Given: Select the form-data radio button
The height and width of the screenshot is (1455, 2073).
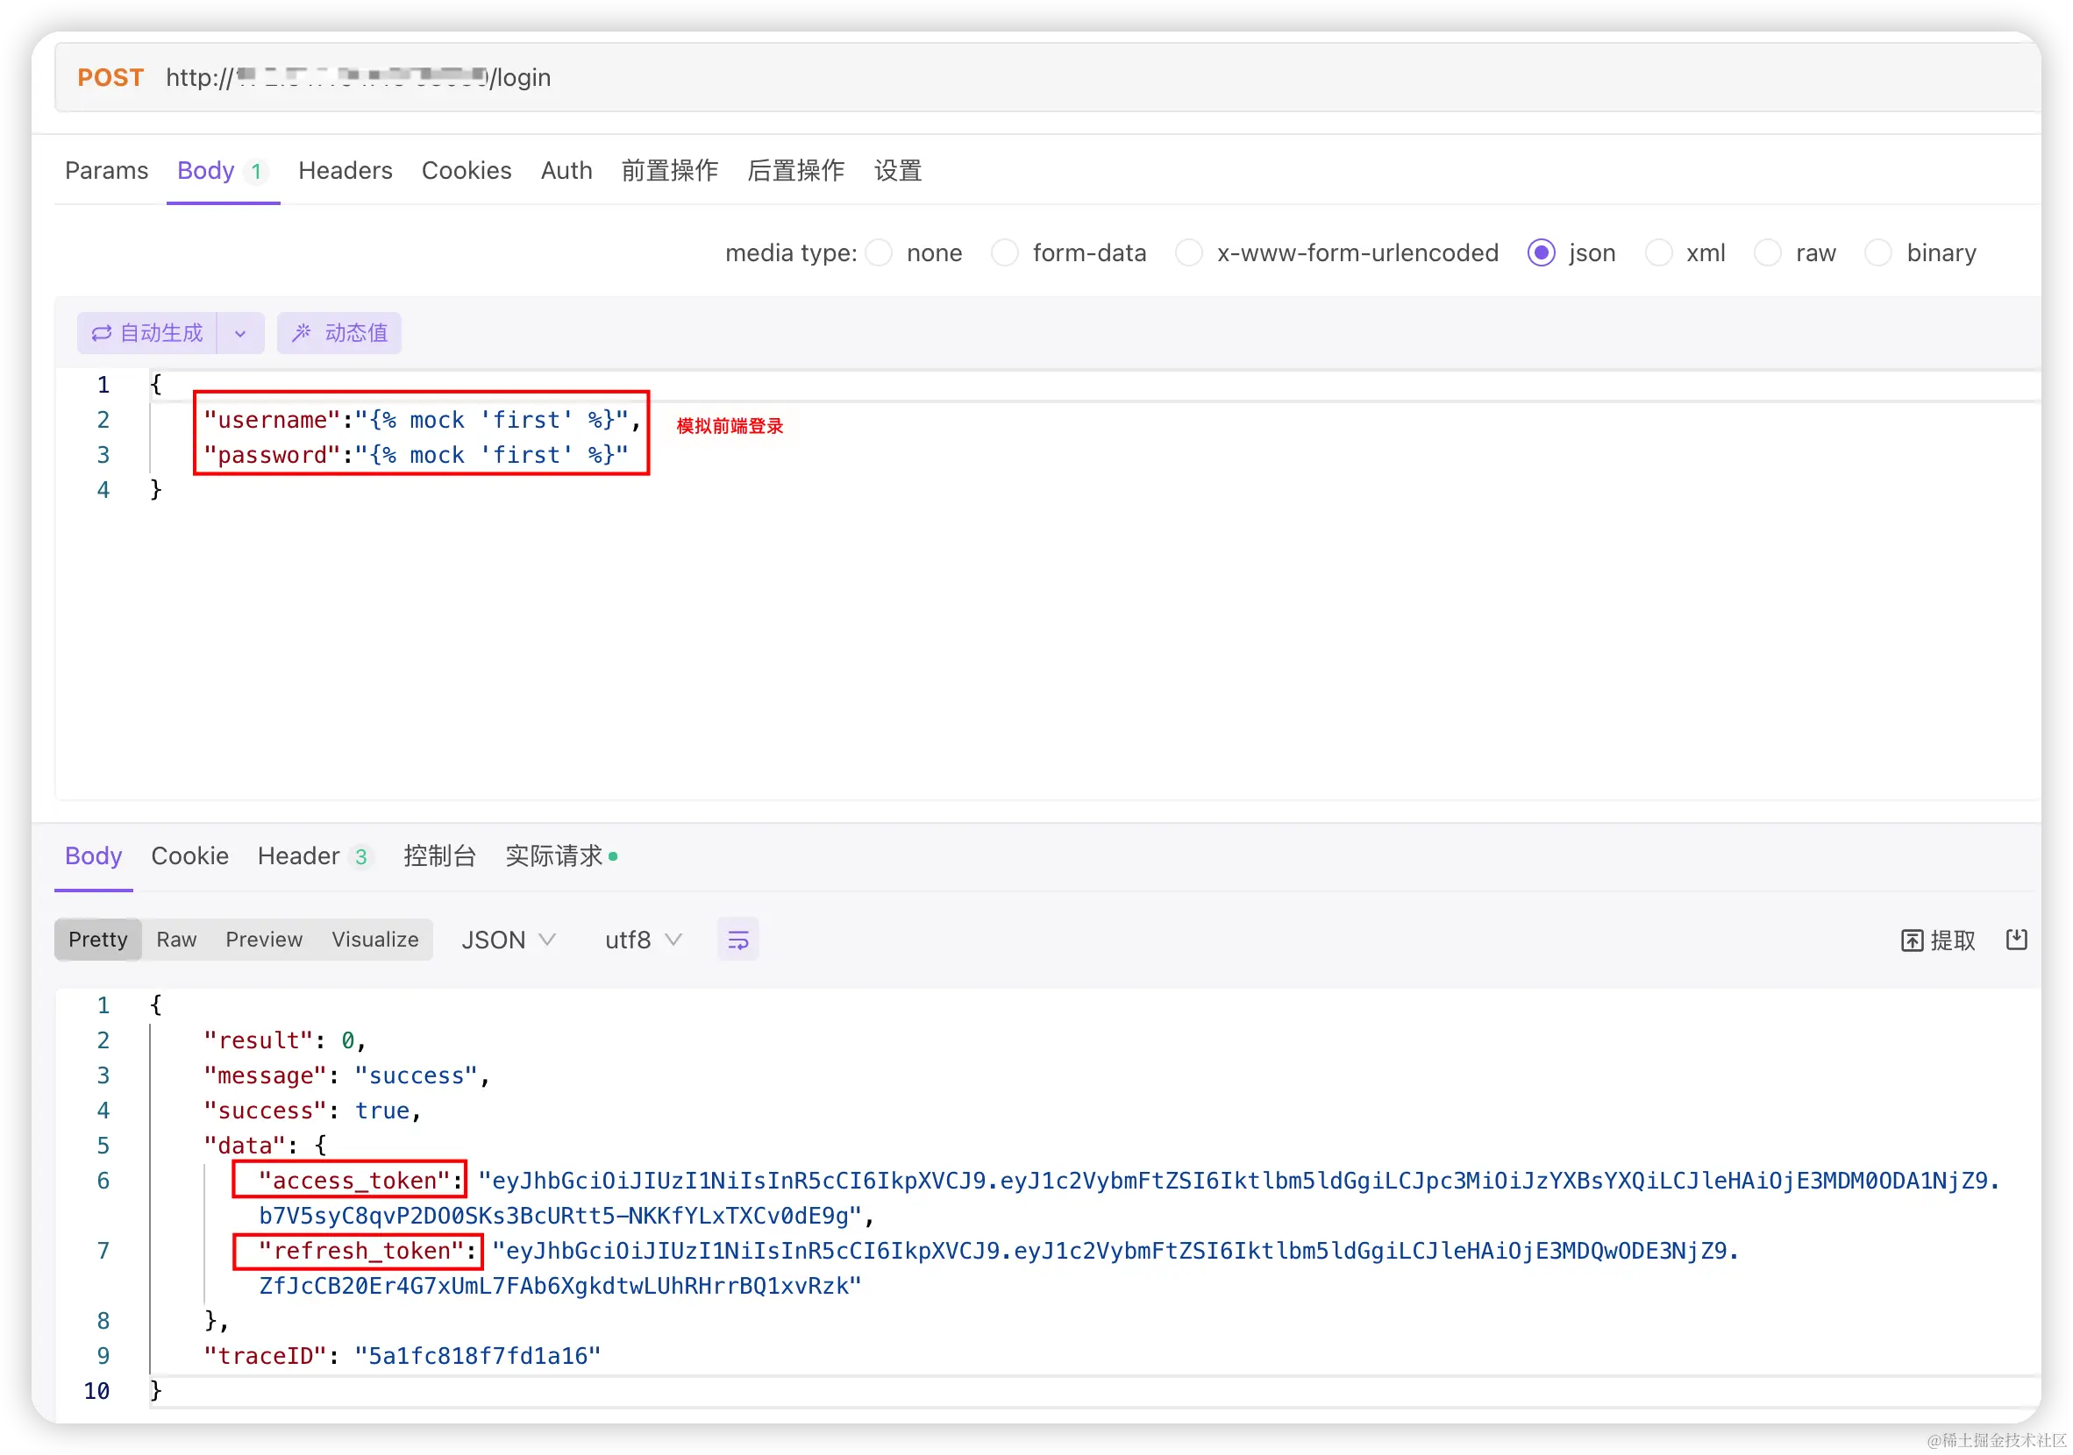Looking at the screenshot, I should (1004, 252).
